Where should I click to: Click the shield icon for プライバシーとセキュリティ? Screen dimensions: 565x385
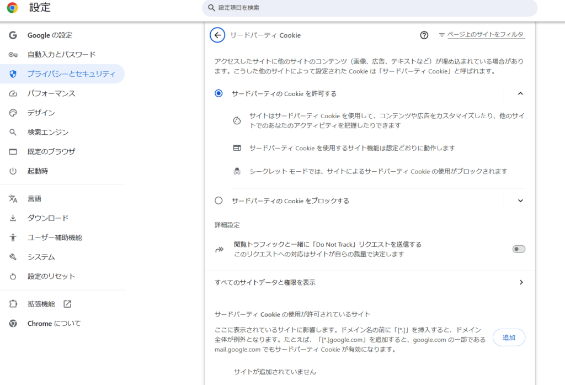point(12,73)
